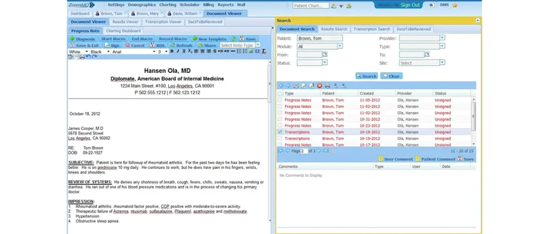549x234 pixels.
Task: Open the Black text color selector
Action: 100,51
